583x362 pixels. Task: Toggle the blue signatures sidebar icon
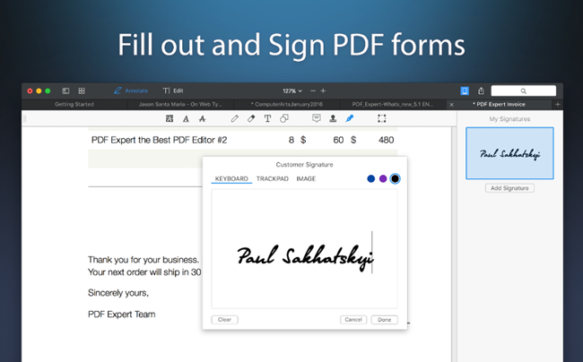click(x=465, y=90)
